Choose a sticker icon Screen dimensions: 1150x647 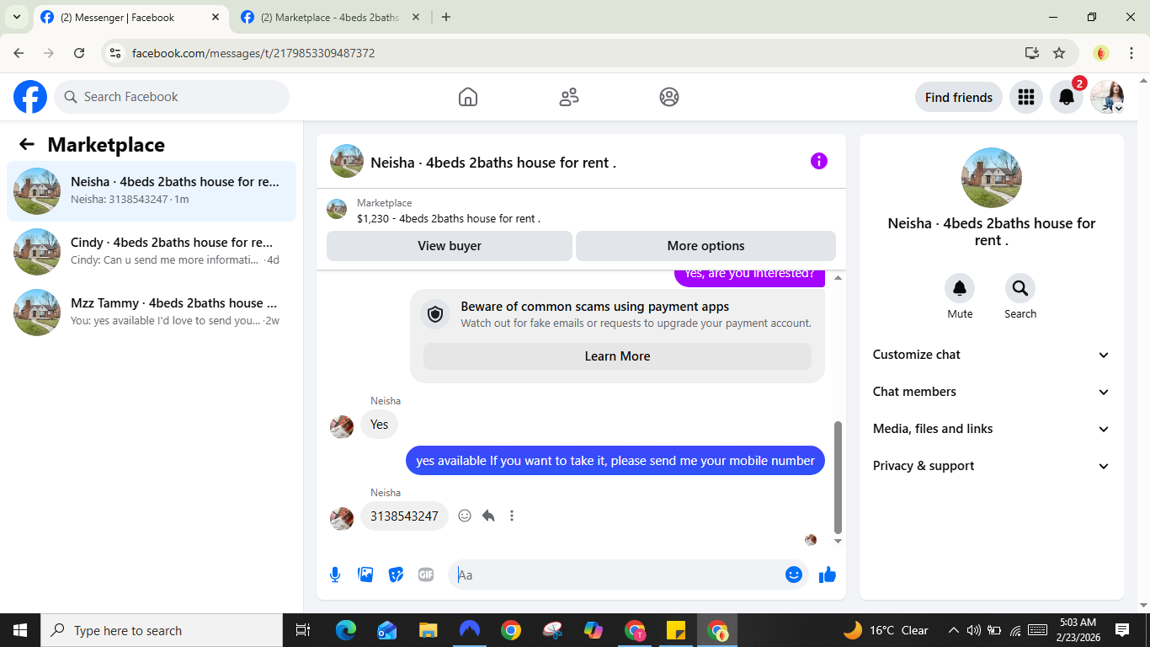coord(396,575)
